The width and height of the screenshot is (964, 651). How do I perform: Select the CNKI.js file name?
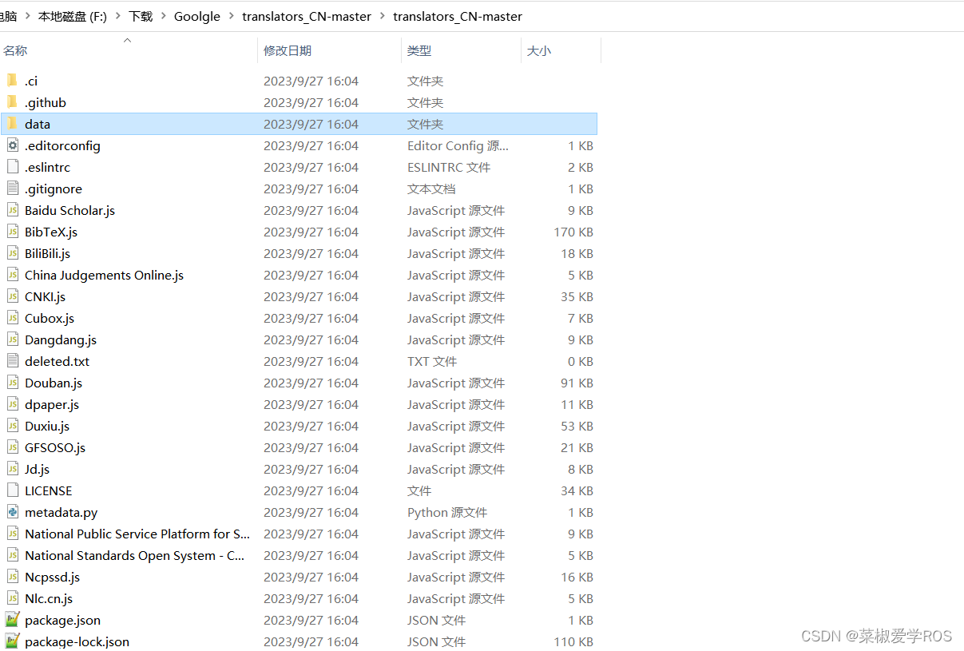tap(45, 296)
